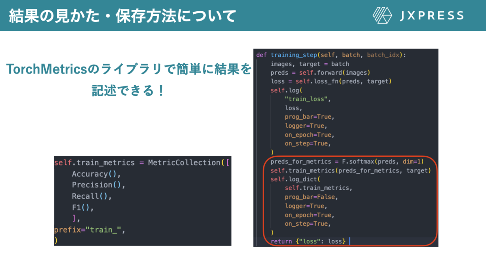Viewport: 486px width, 273px height.
Task: Click the def training_step function signature line
Action: pyautogui.click(x=331, y=55)
